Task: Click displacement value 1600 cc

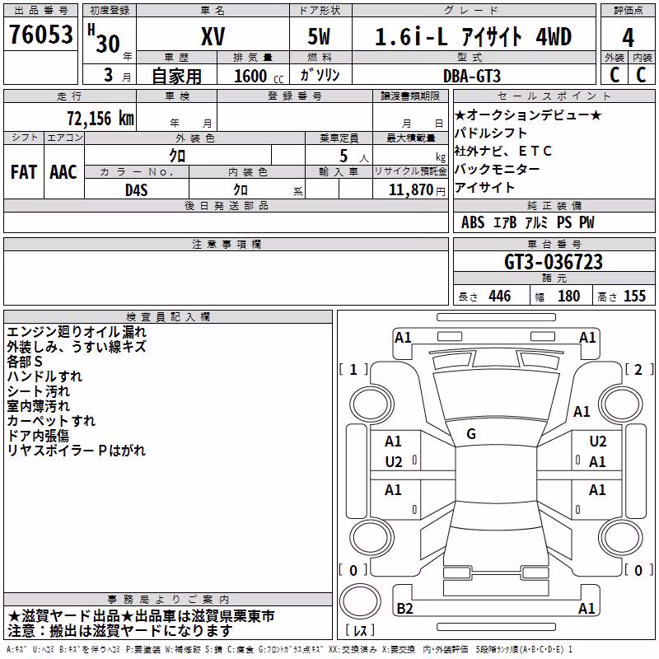Action: pyautogui.click(x=259, y=76)
